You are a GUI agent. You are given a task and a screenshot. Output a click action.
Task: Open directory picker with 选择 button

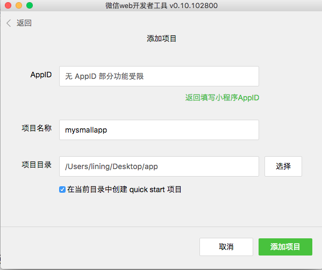(283, 166)
